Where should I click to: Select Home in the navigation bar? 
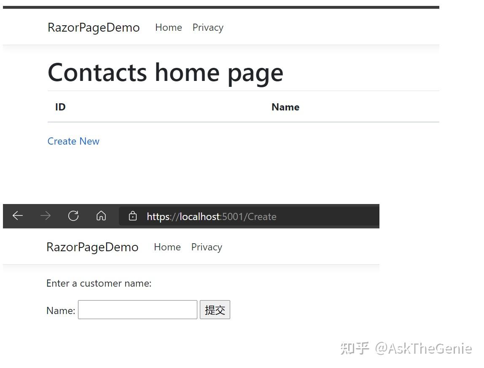[x=169, y=27]
